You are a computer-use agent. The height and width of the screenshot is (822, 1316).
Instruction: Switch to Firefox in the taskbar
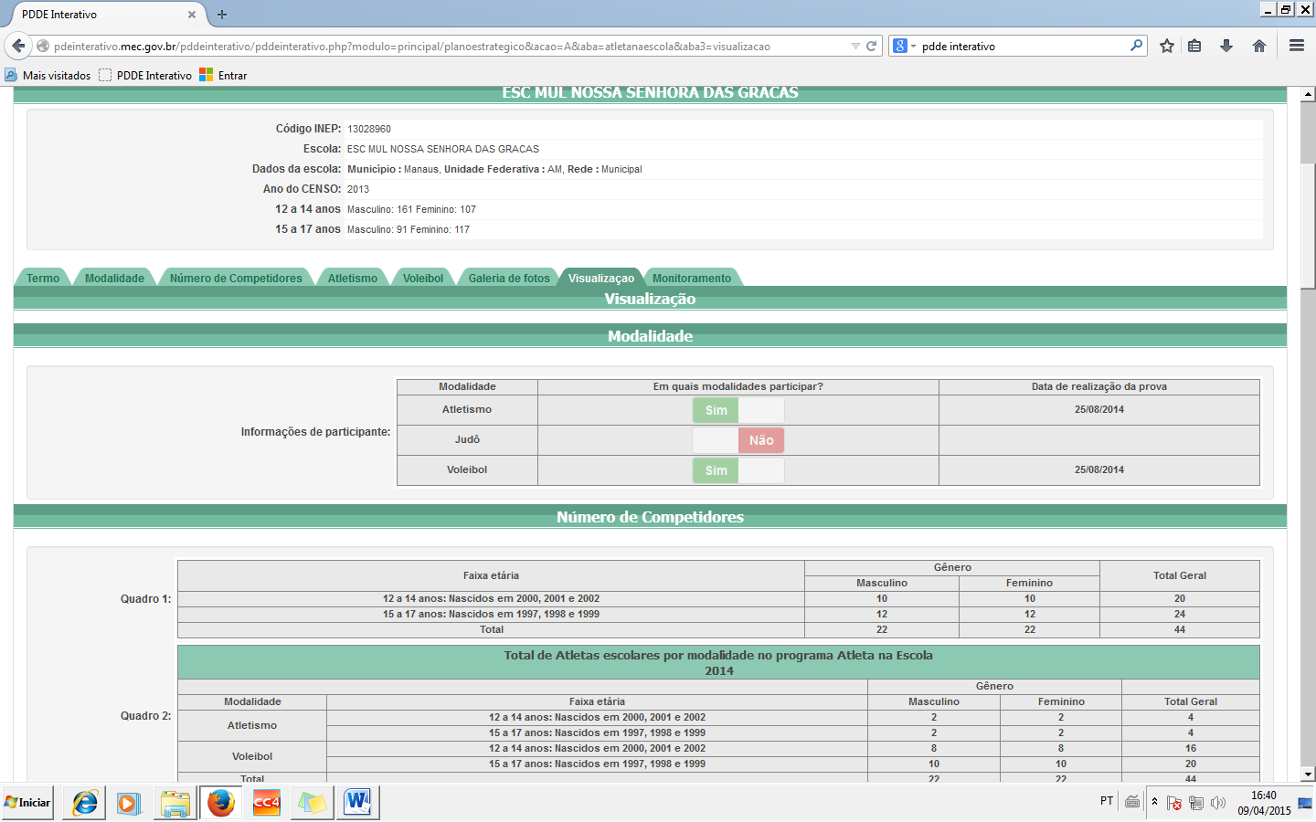click(x=221, y=803)
